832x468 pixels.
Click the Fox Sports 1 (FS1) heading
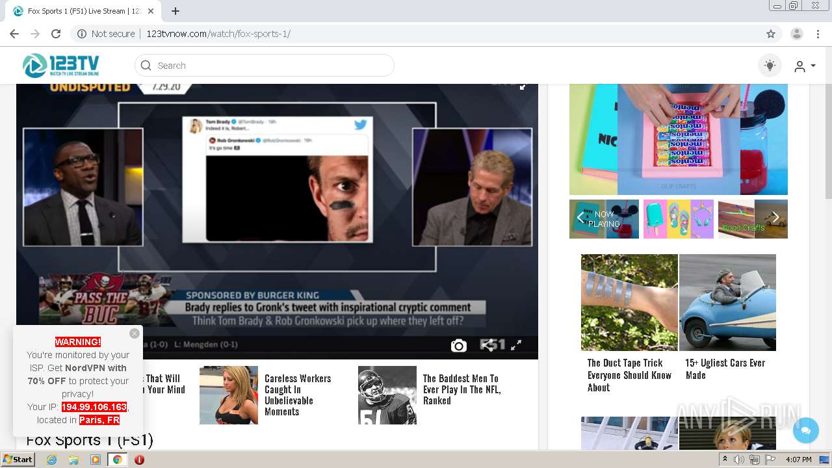(x=90, y=440)
